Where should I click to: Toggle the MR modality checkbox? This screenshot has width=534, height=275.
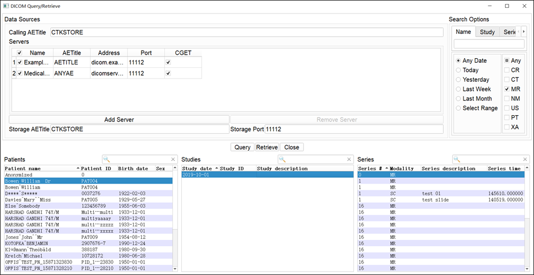pos(507,89)
